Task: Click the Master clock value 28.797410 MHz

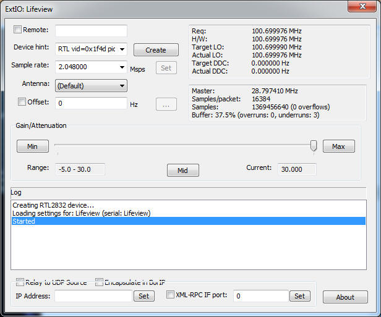Action: pyautogui.click(x=275, y=91)
